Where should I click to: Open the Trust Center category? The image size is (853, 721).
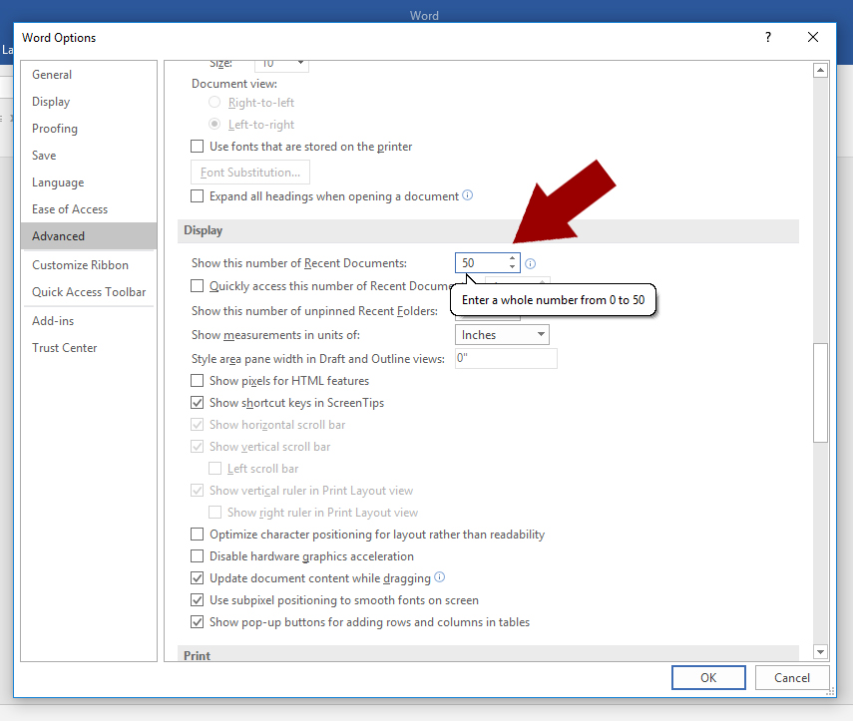[x=89, y=348]
